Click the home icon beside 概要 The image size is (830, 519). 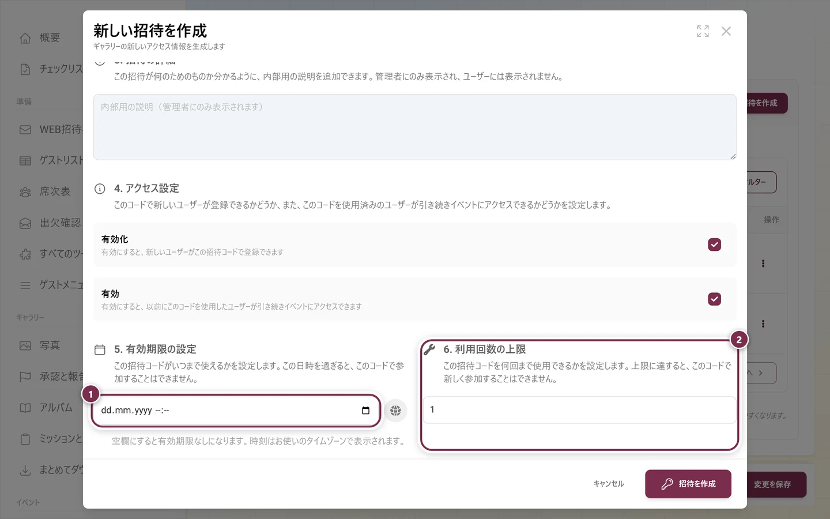click(x=25, y=38)
